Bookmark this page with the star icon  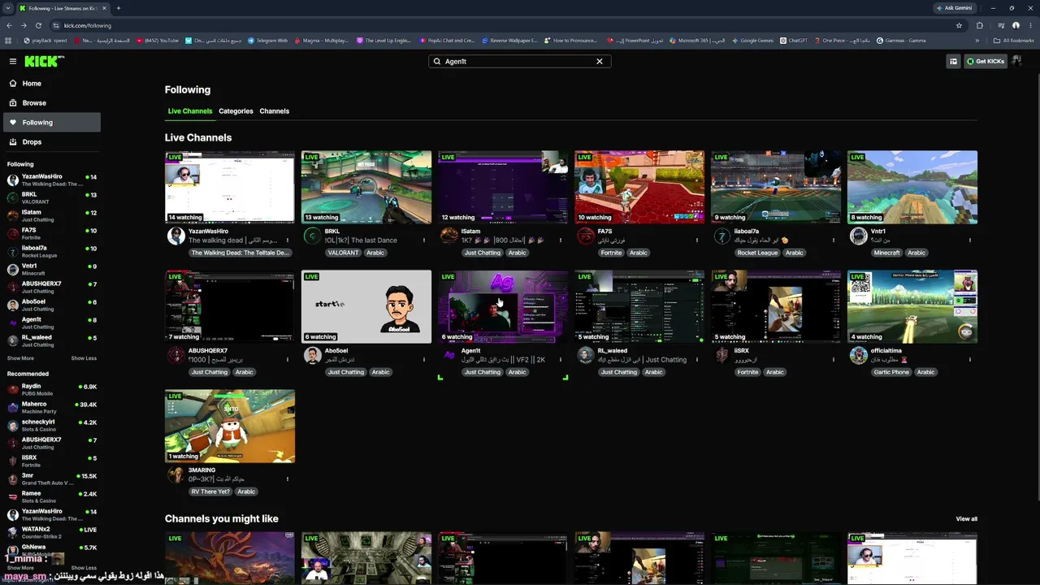pos(959,25)
